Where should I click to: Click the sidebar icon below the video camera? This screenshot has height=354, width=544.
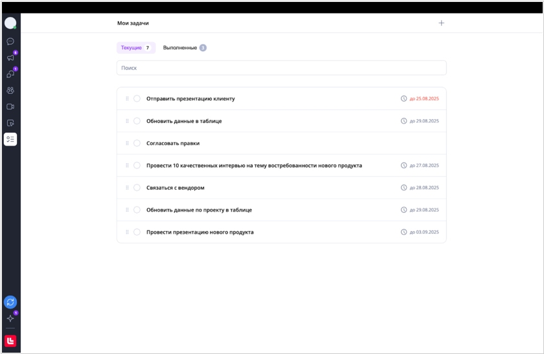(10, 123)
